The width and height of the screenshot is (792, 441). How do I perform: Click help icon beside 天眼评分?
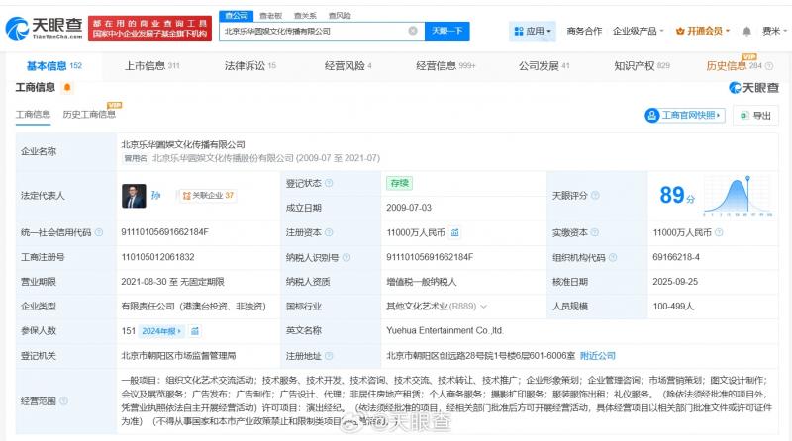pos(595,196)
